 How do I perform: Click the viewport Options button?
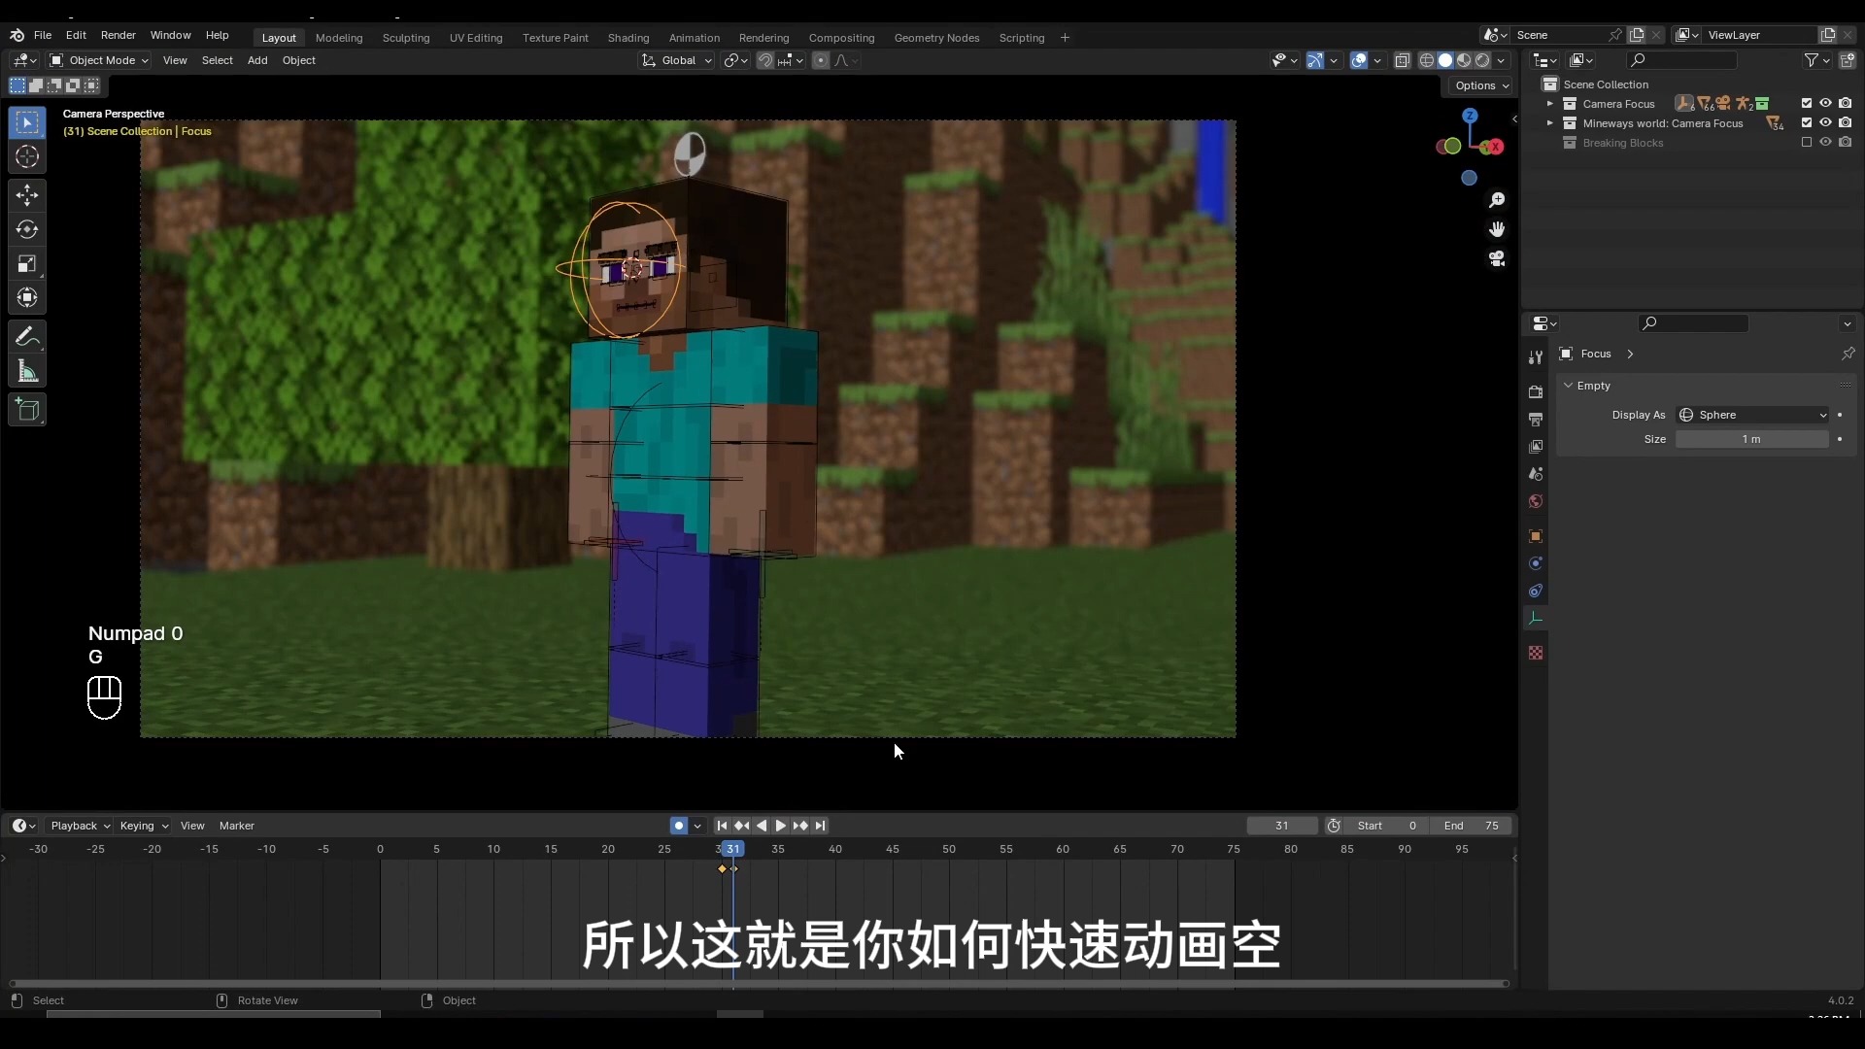click(x=1481, y=85)
